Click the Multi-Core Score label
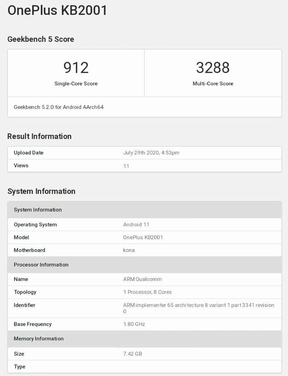 click(x=213, y=84)
